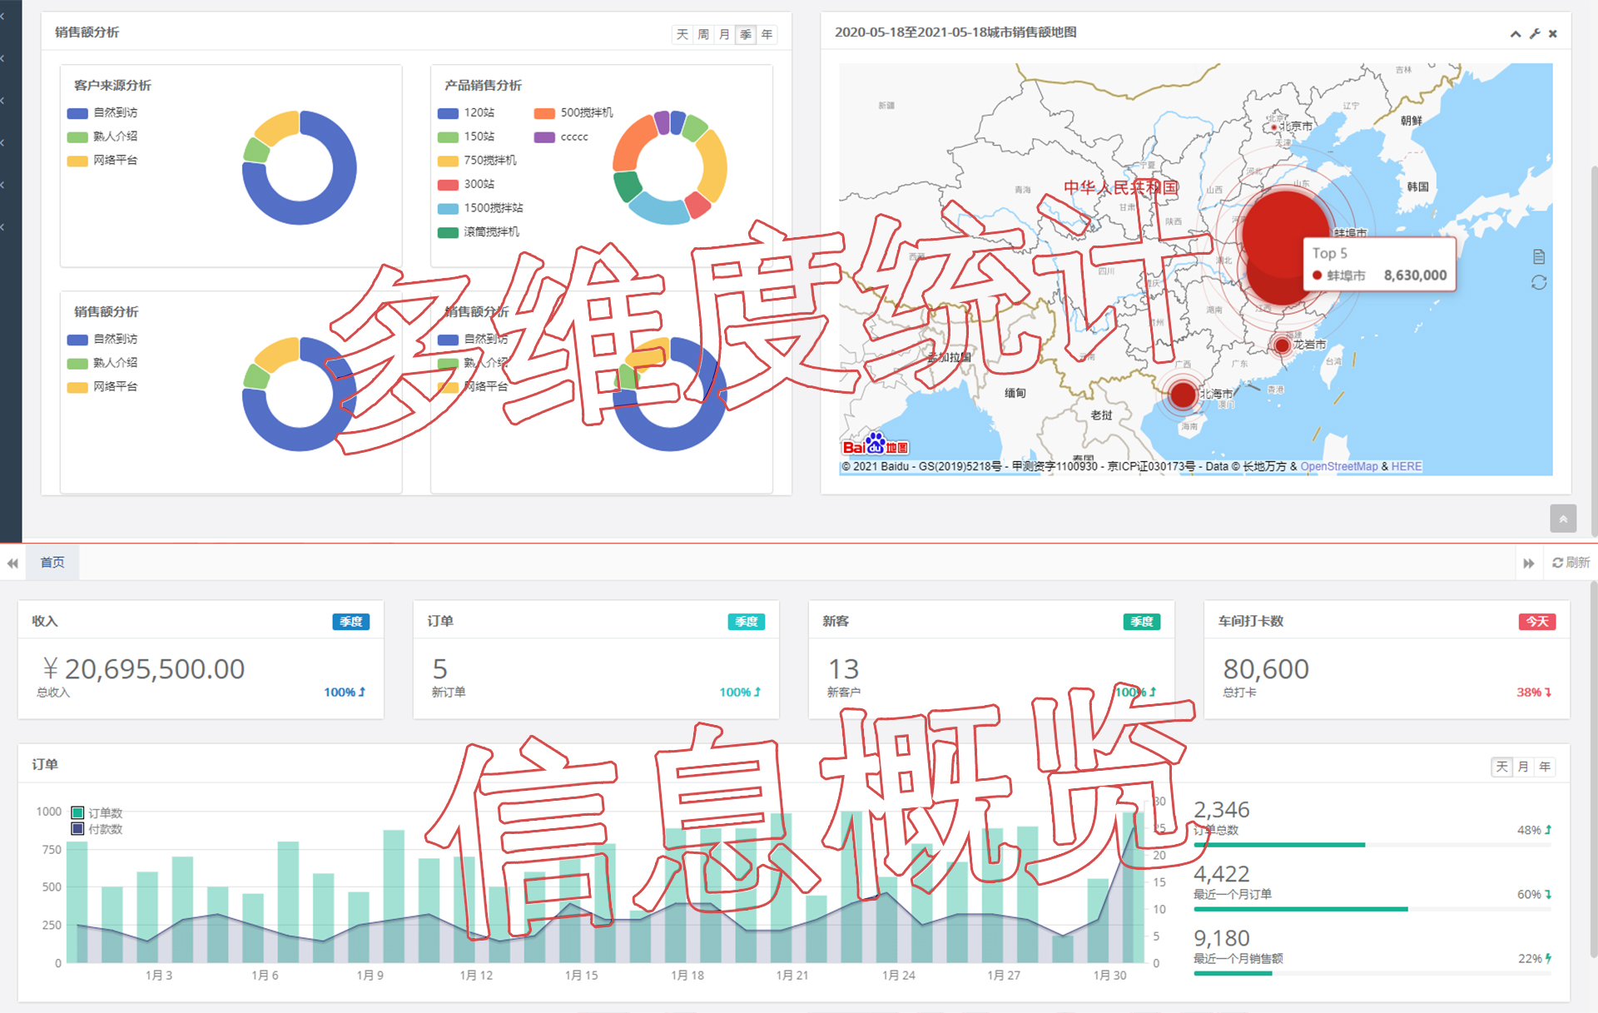This screenshot has width=1598, height=1013.
Task: Toggle 付款数 series in orders chart
Action: [97, 829]
